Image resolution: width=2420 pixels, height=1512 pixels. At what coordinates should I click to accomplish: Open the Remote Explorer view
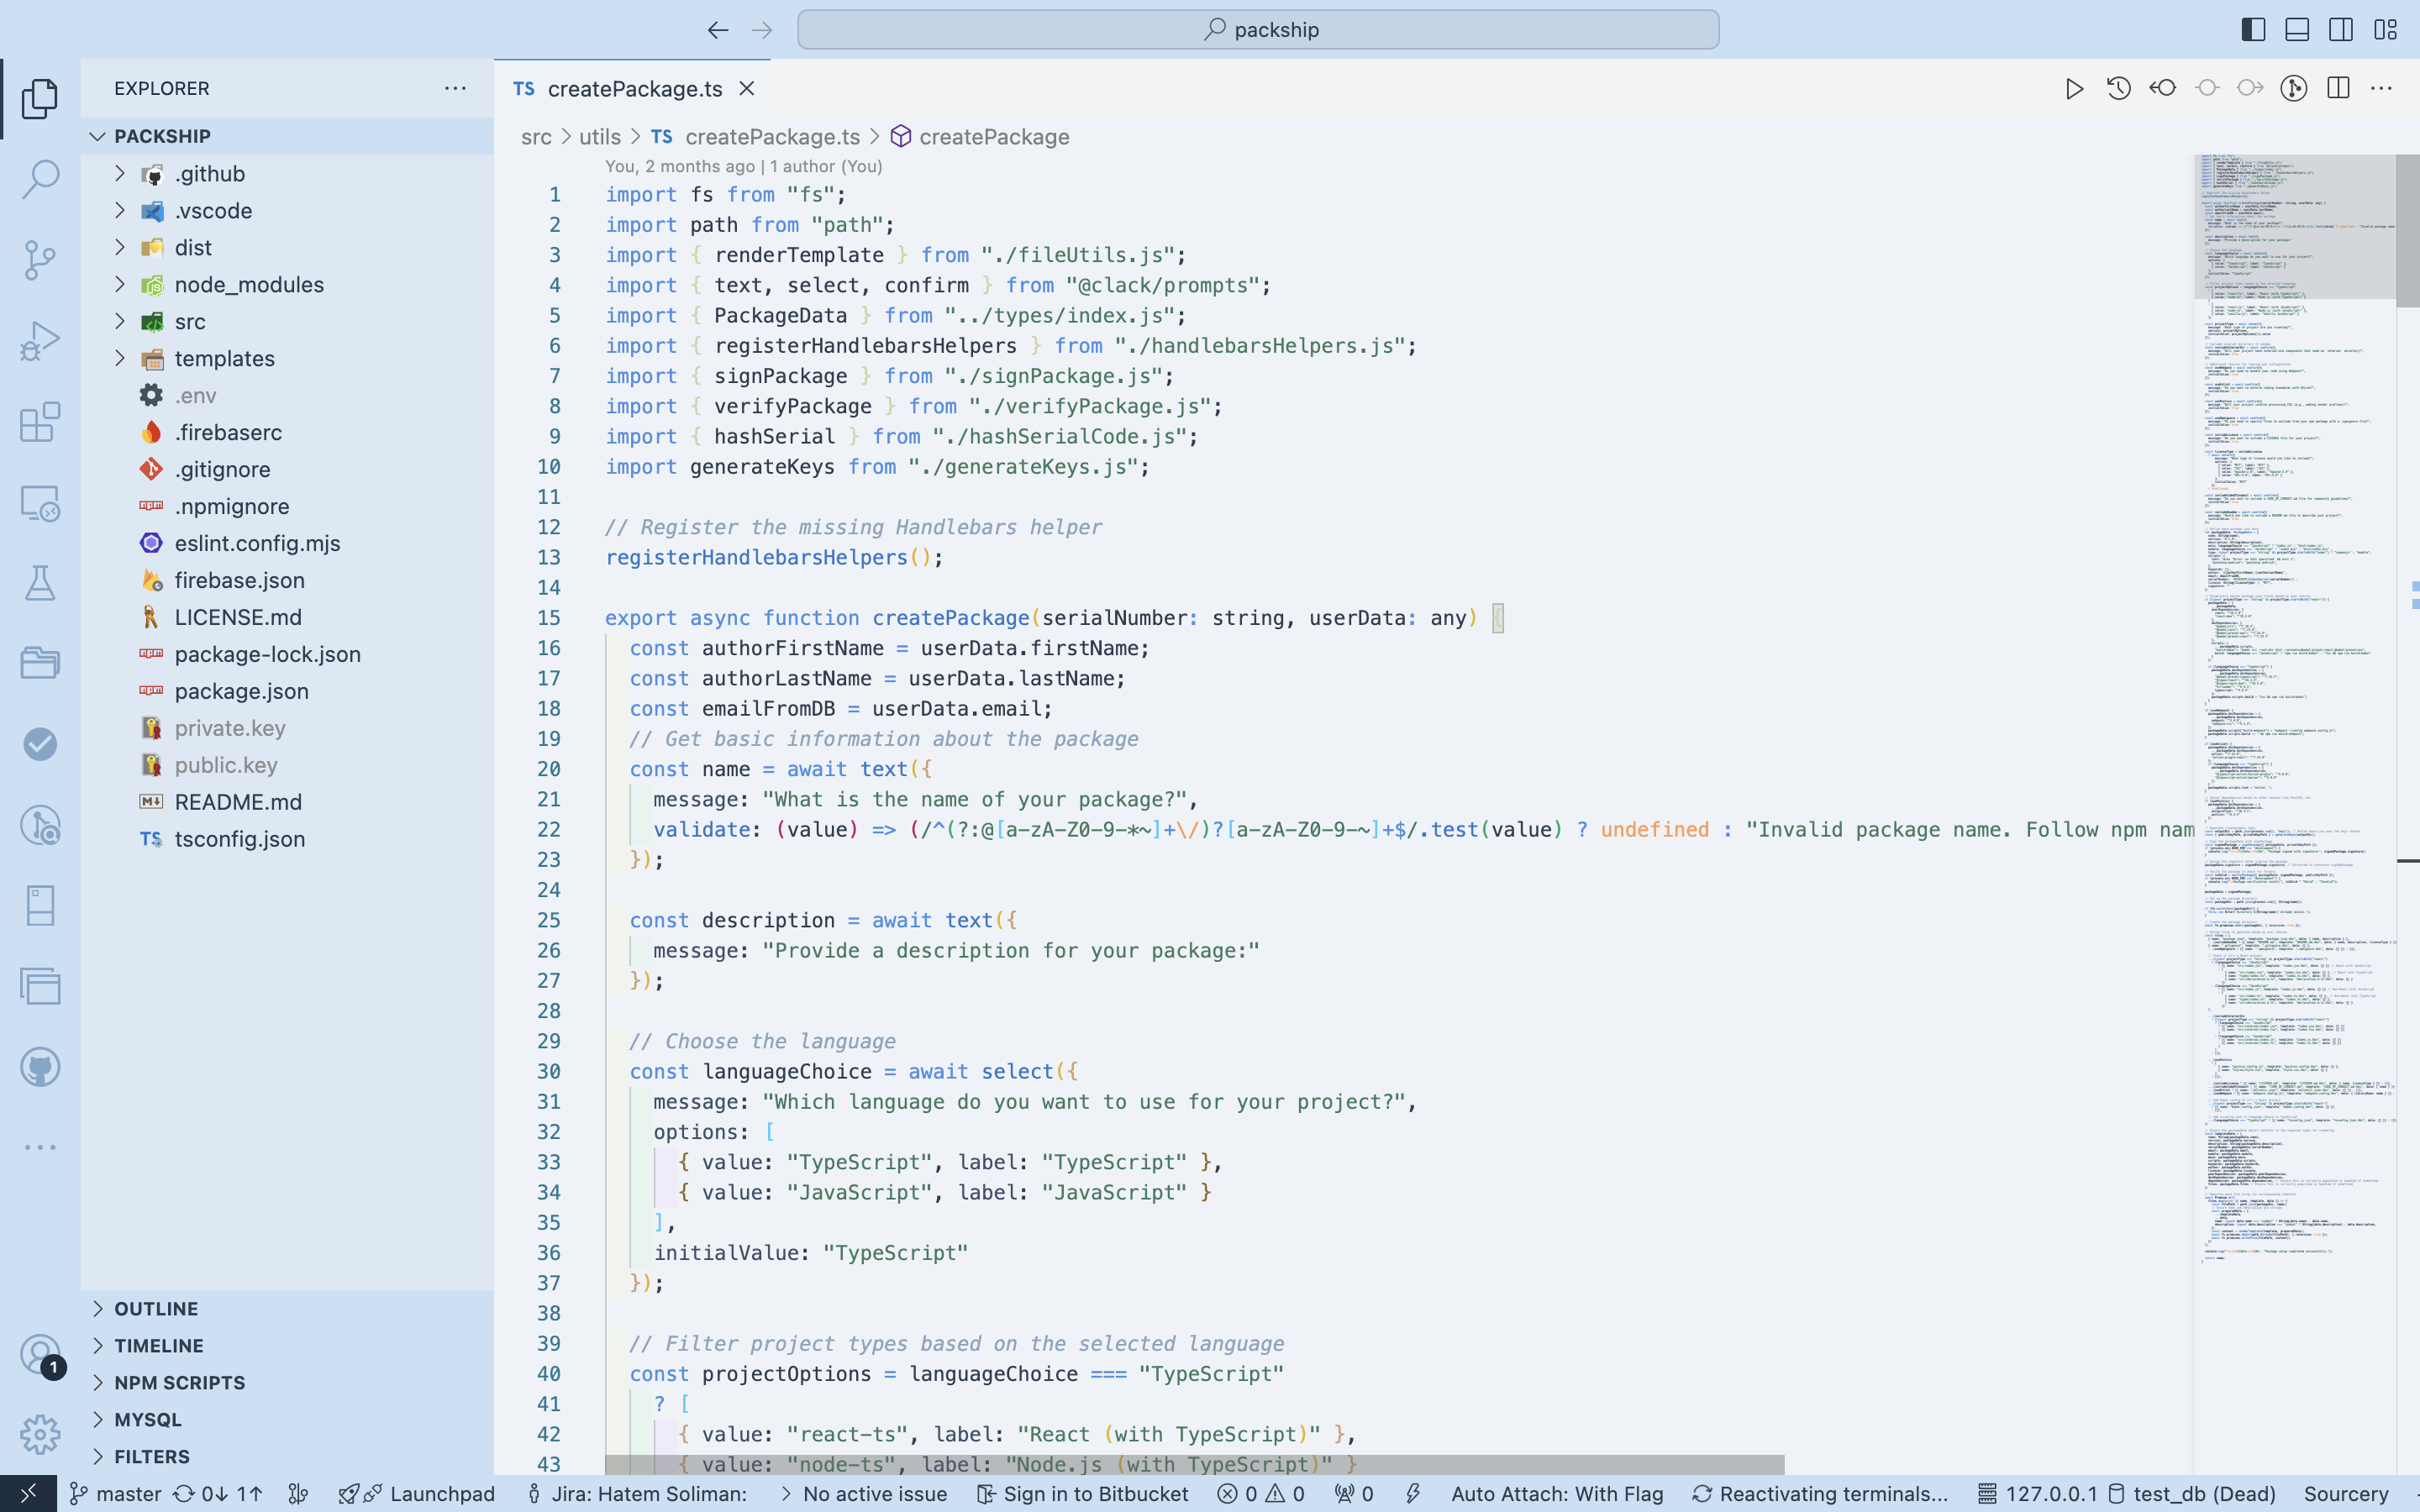point(40,503)
